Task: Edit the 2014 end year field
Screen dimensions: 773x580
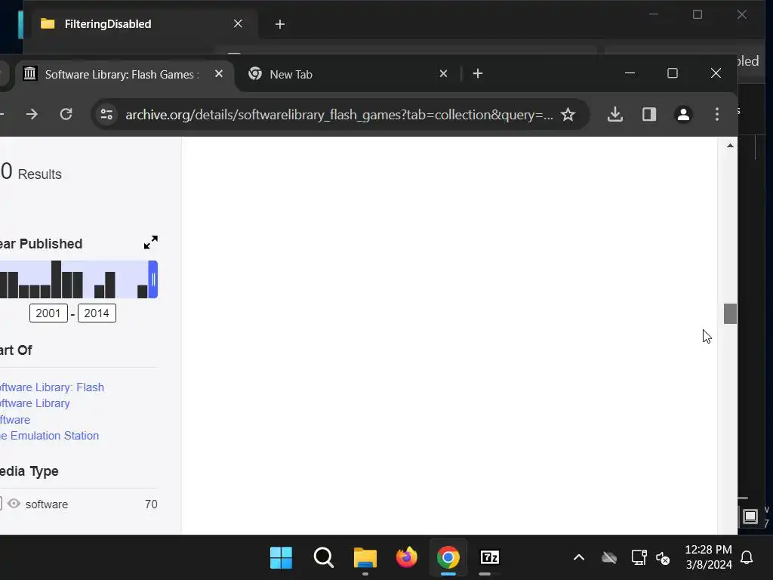Action: click(x=97, y=313)
